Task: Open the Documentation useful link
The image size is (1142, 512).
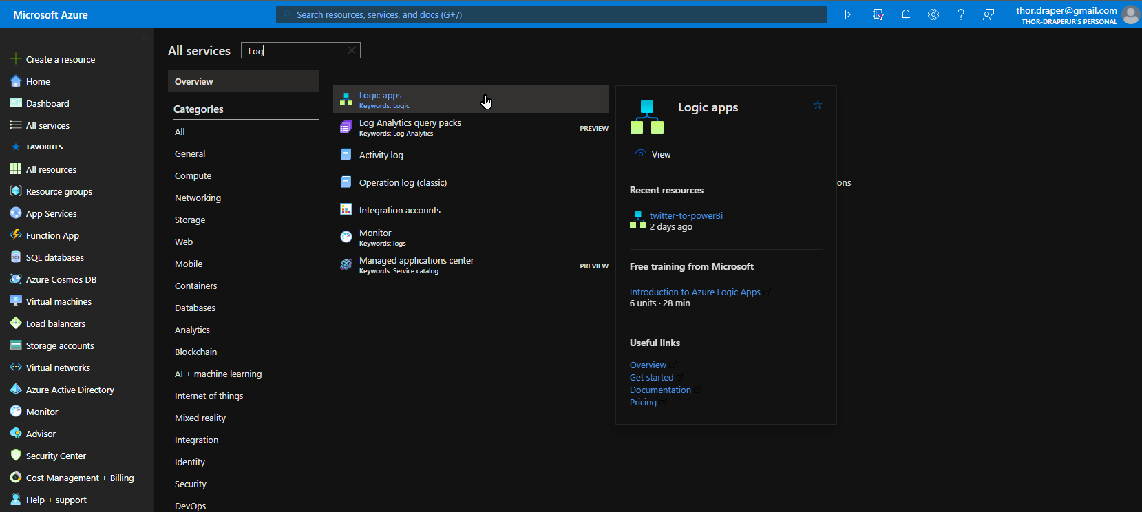Action: click(660, 390)
